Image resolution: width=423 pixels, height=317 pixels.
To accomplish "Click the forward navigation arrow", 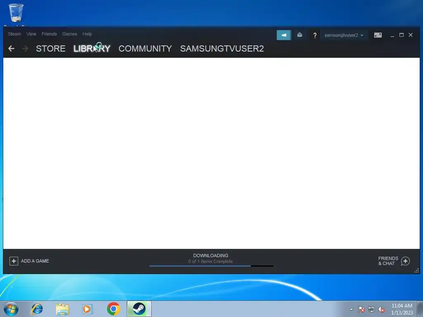I will tap(25, 49).
